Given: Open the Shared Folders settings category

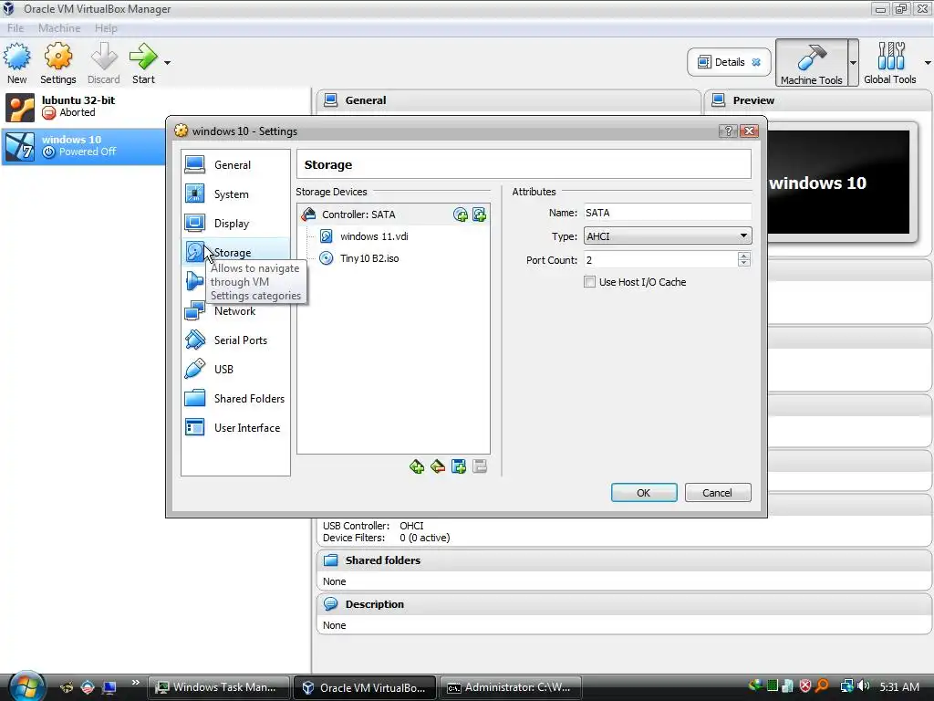Looking at the screenshot, I should pos(235,398).
